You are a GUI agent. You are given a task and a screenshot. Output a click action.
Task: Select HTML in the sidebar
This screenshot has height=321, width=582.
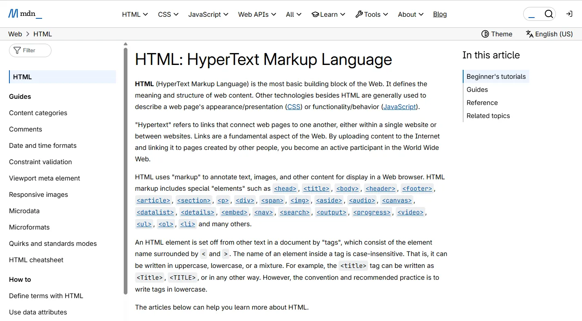[x=62, y=77]
